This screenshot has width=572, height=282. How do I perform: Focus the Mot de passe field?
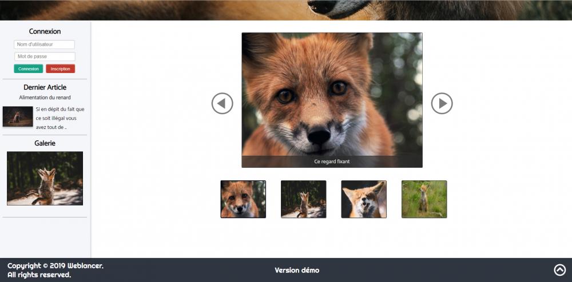click(45, 57)
